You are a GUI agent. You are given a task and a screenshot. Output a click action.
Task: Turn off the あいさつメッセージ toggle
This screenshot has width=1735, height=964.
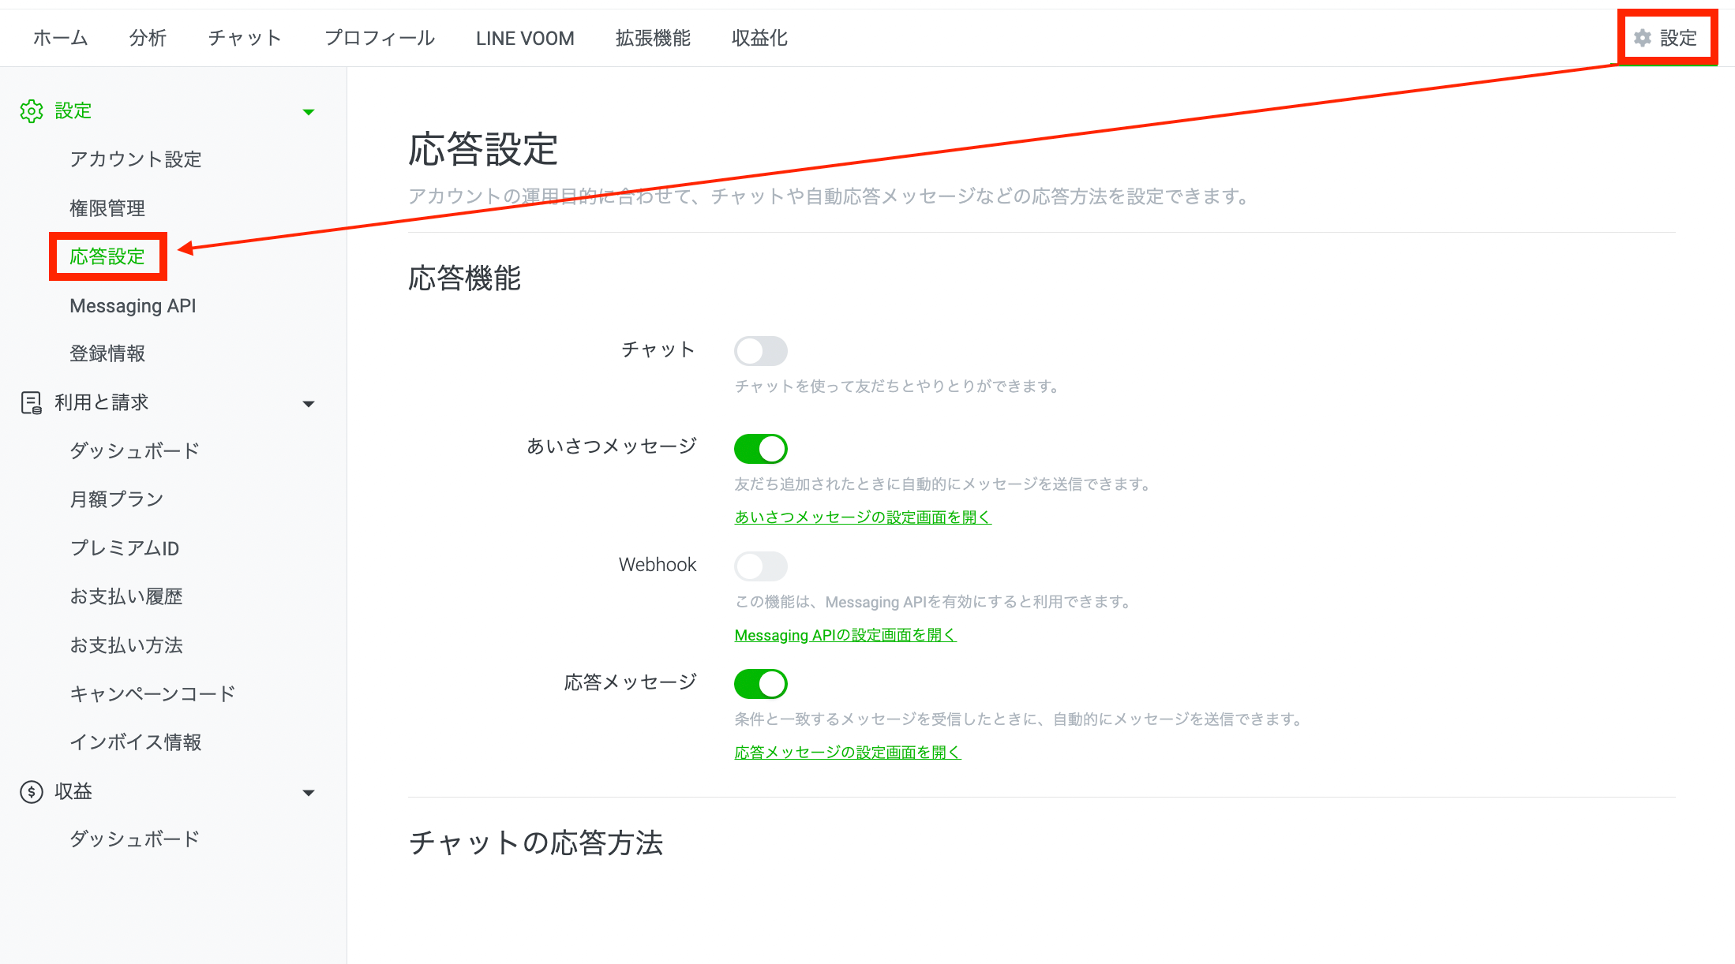tap(760, 449)
